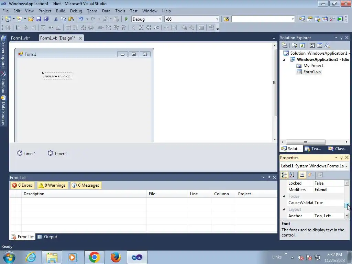Click the Align to Grid layout icon
The height and width of the screenshot is (264, 352).
(x=8, y=27)
